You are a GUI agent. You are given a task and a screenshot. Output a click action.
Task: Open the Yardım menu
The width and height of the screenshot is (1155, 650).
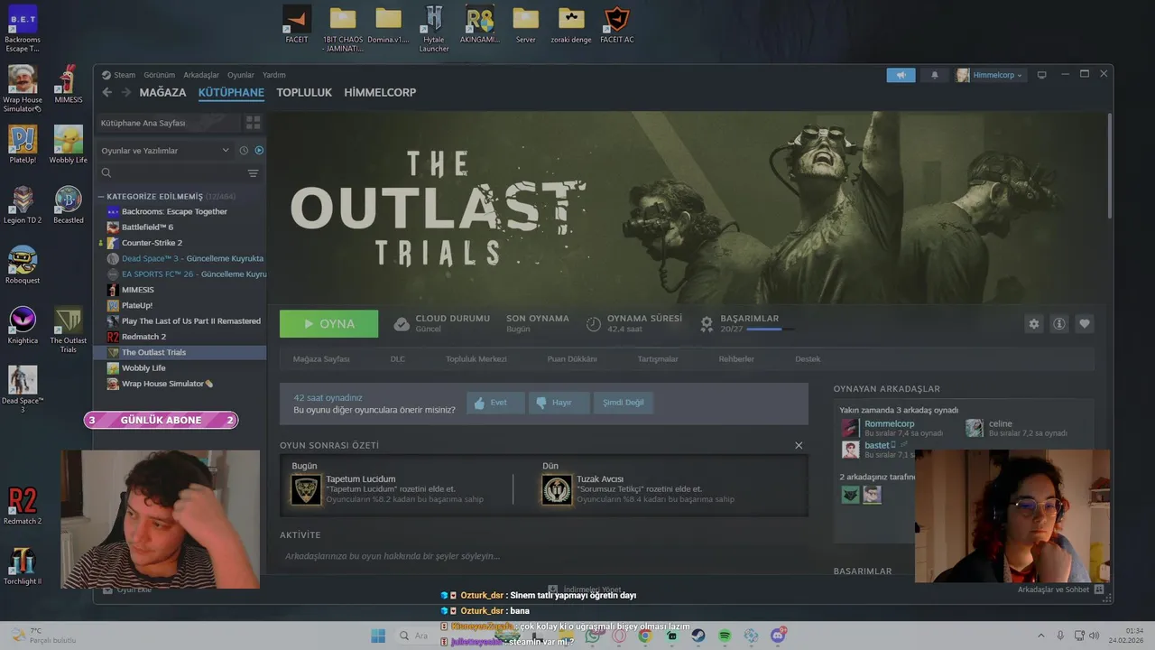coord(273,75)
